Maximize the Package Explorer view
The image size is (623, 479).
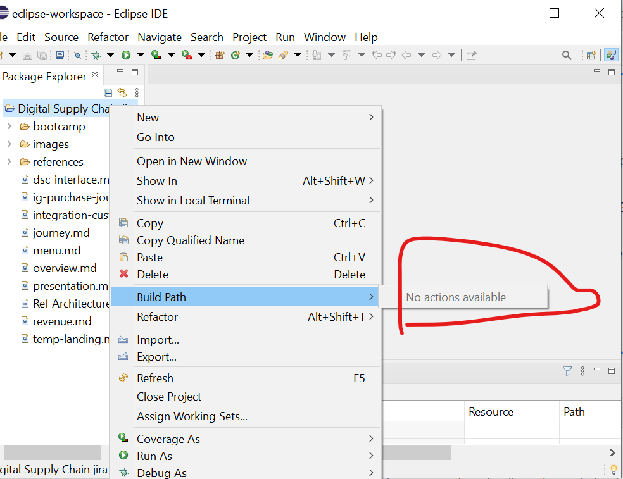[x=135, y=72]
